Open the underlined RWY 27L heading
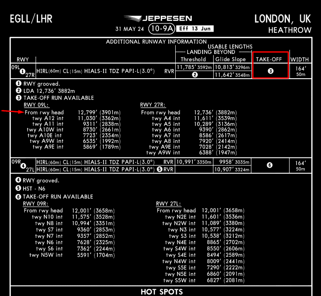The width and height of the screenshot is (321, 296). pyautogui.click(x=169, y=204)
